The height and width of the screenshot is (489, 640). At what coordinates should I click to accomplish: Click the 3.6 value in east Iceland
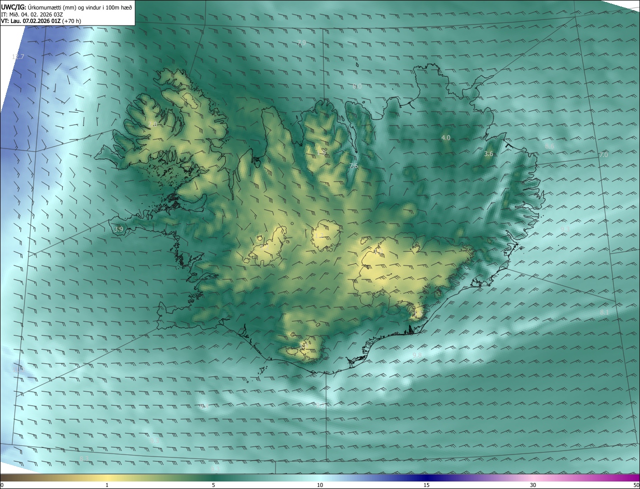(488, 154)
